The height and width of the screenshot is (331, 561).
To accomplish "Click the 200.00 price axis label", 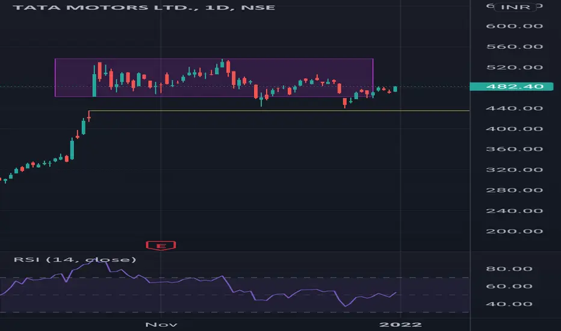I will coord(514,231).
